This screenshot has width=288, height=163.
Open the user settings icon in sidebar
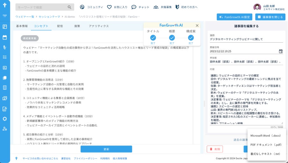click(5, 129)
